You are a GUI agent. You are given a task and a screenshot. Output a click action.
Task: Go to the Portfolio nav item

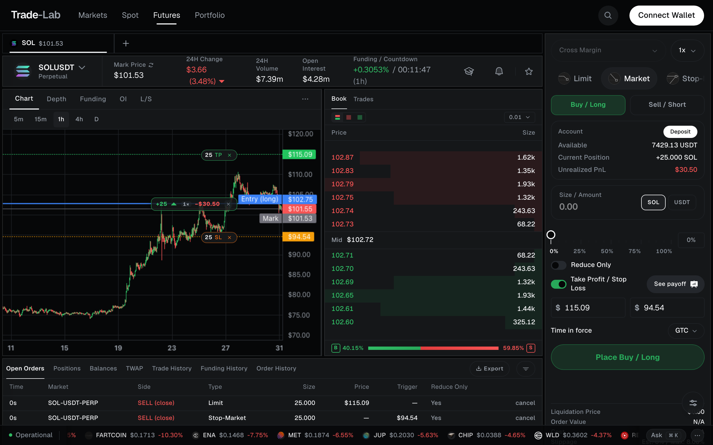(209, 15)
